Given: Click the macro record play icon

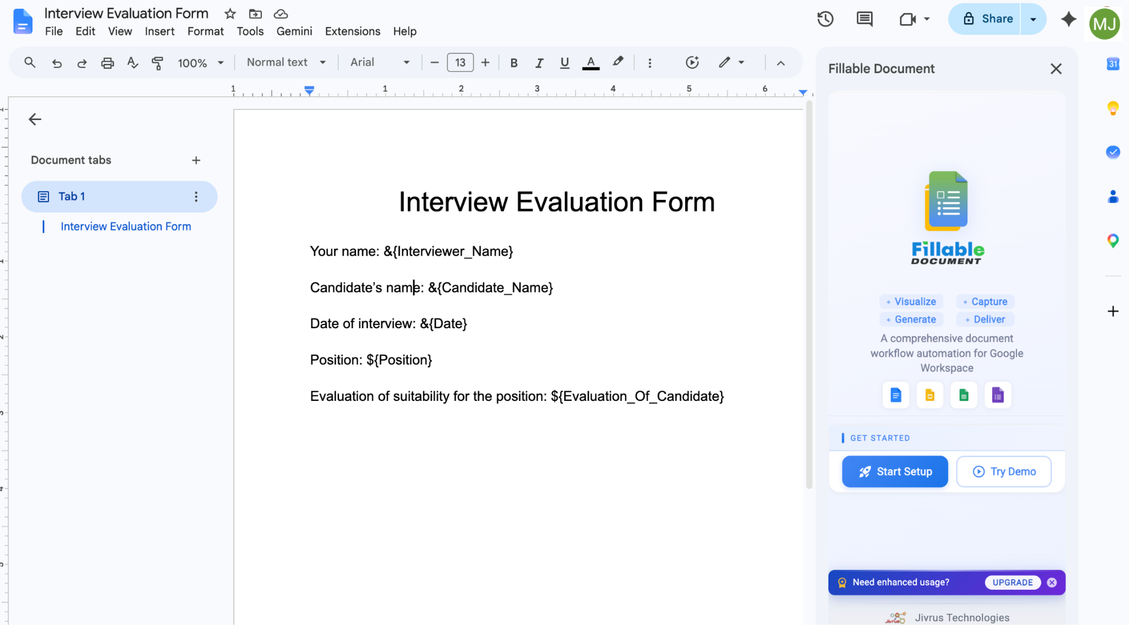Looking at the screenshot, I should (692, 63).
